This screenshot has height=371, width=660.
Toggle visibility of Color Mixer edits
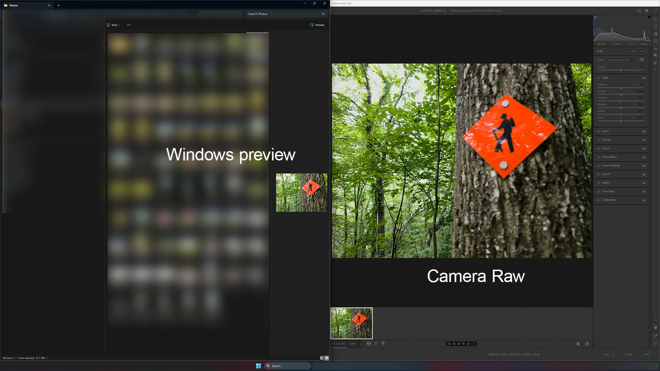point(644,157)
